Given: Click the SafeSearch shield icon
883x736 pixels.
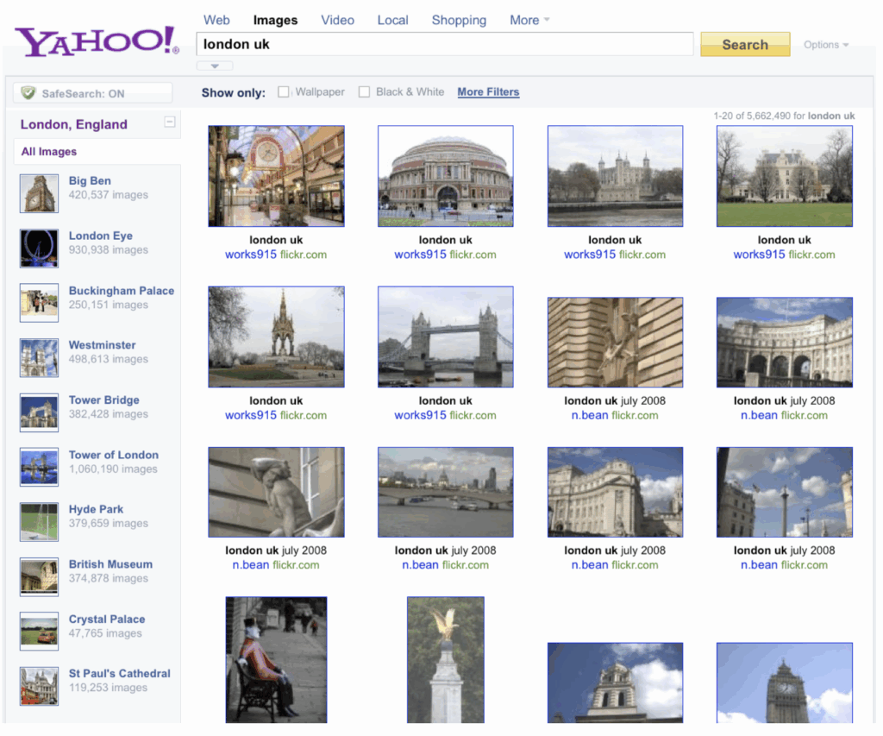Looking at the screenshot, I should coord(28,93).
